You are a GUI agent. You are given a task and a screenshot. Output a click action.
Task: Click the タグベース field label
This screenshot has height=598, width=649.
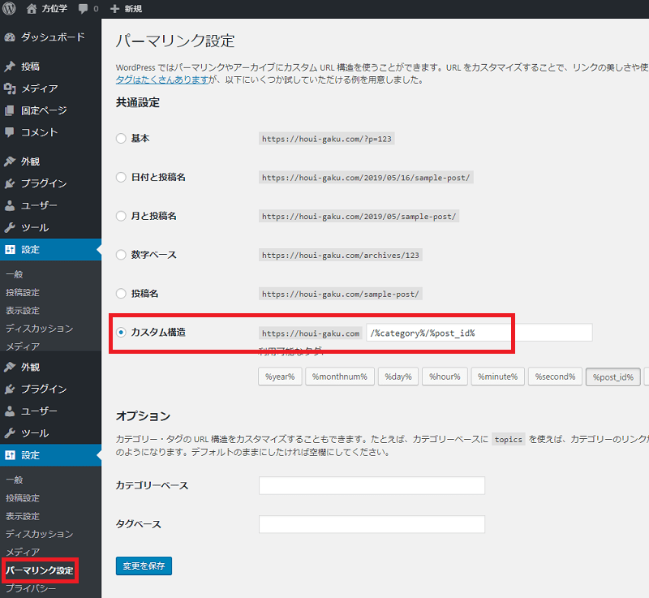click(x=138, y=524)
